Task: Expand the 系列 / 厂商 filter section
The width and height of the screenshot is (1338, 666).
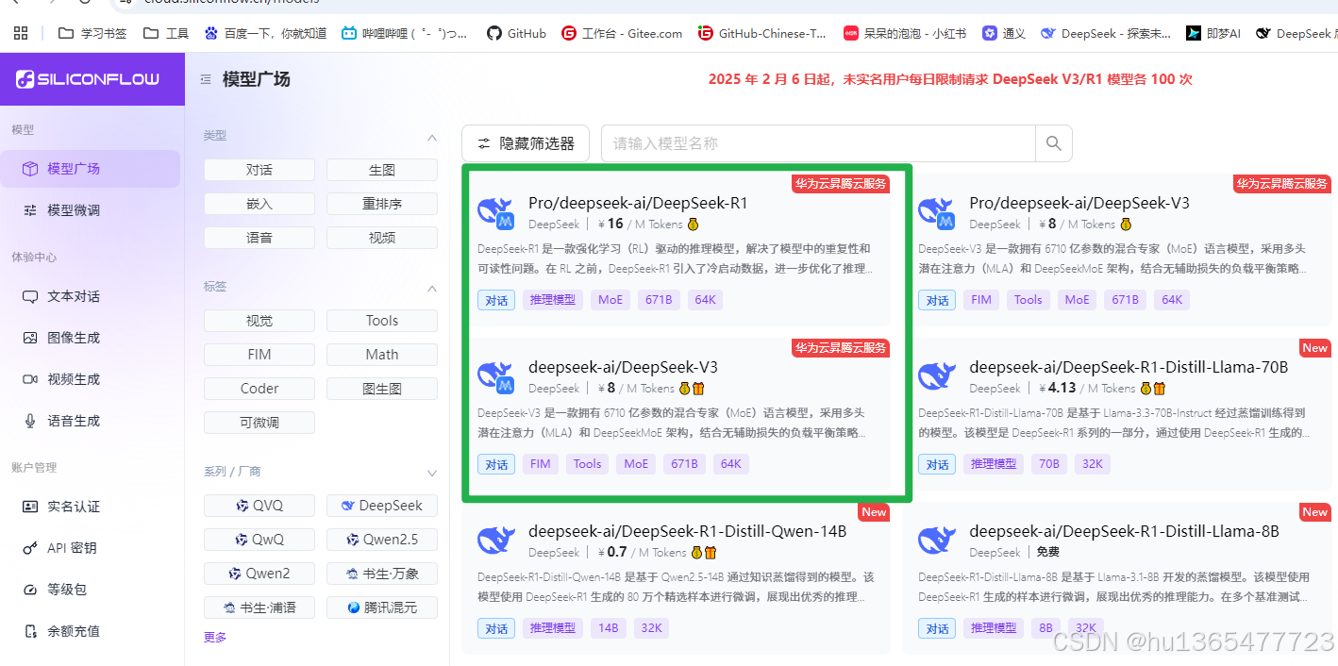Action: pyautogui.click(x=432, y=473)
